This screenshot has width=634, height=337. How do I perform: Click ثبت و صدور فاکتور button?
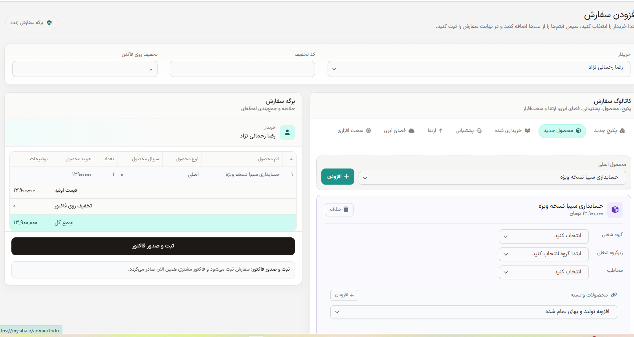click(x=153, y=246)
